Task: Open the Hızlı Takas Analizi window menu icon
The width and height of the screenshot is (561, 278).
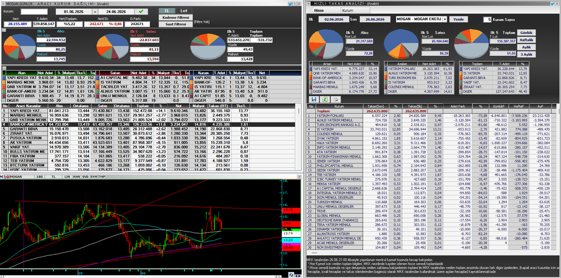Action: 309,3
